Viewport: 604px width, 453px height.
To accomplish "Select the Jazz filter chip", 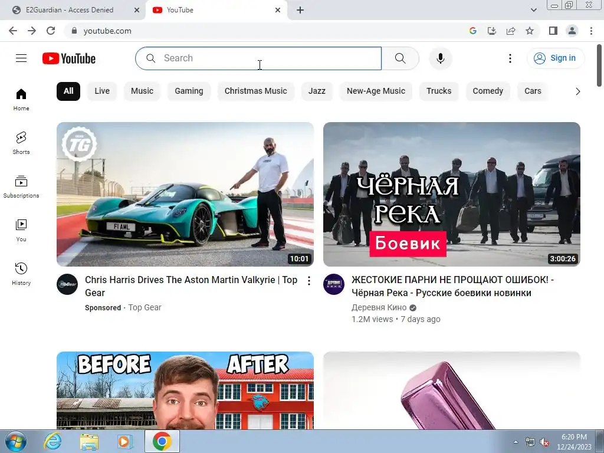I will pos(317,91).
